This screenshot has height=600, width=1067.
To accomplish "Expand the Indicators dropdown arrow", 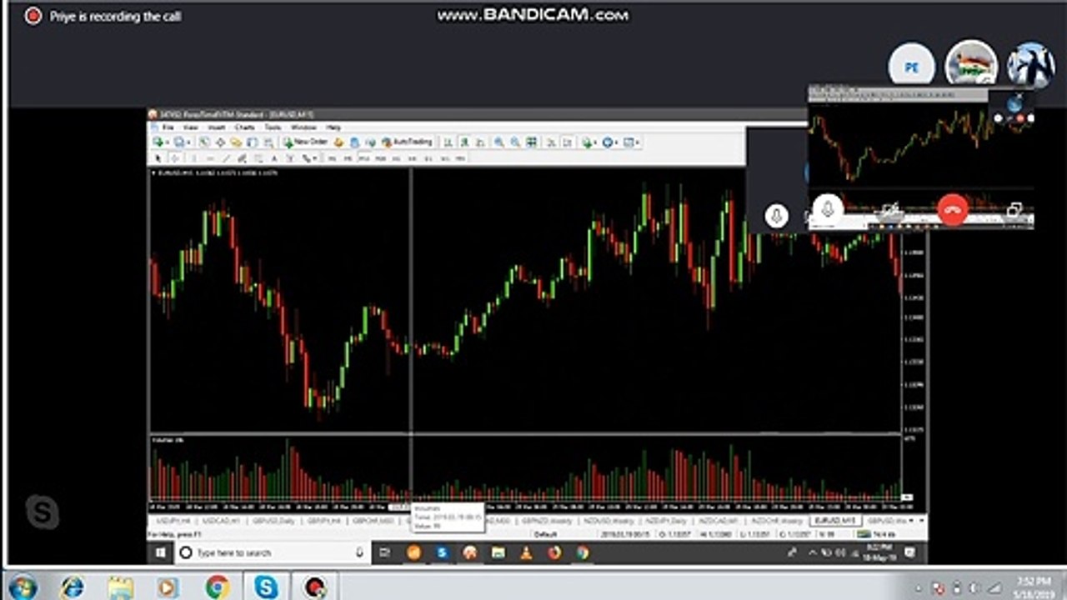I will tap(595, 142).
